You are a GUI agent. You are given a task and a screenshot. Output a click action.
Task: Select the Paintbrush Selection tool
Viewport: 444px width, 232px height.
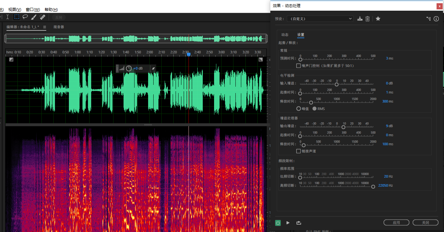34,17
